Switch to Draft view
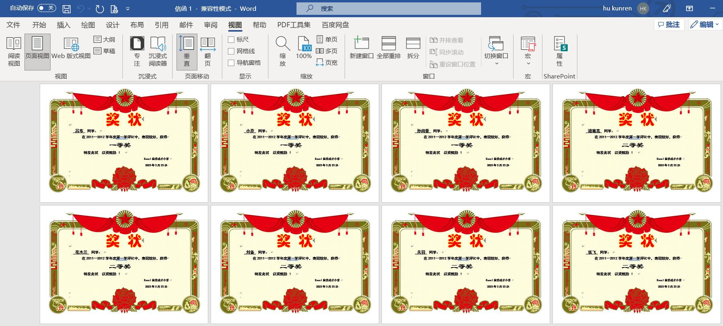The height and width of the screenshot is (326, 723). point(104,51)
